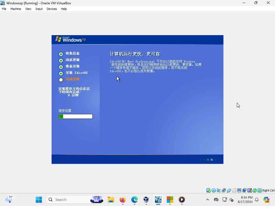Image resolution: width=275 pixels, height=206 pixels.
Task: Open the USB devices indicator icon
Action: coord(229,190)
